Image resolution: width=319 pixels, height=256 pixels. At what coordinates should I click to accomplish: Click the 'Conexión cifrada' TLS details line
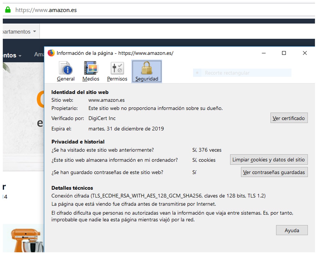tap(158, 196)
